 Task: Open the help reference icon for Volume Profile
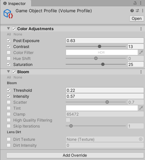[132, 11]
